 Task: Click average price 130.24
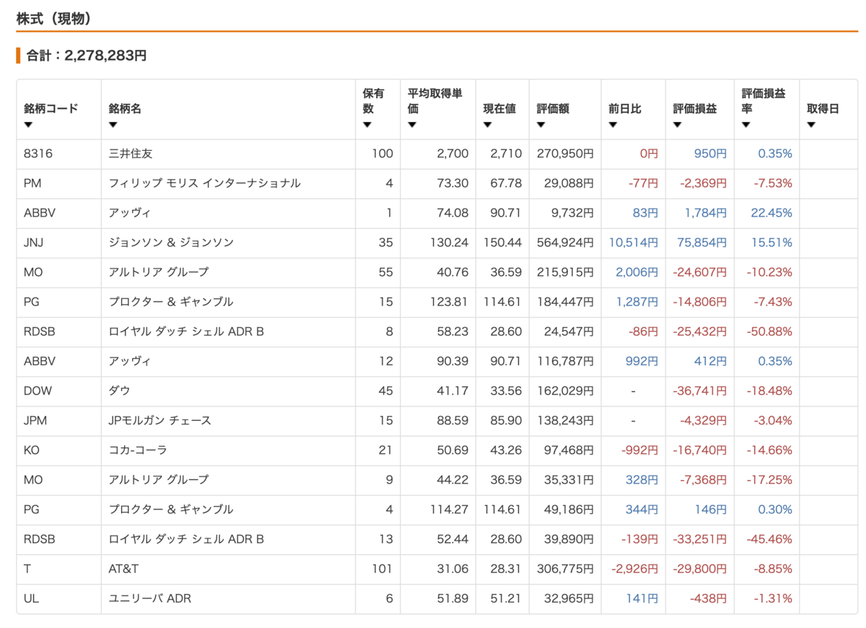point(449,243)
